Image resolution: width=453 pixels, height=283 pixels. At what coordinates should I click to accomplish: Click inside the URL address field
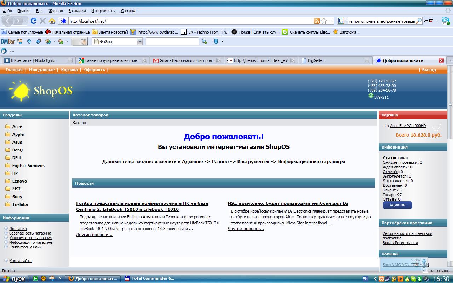[188, 21]
